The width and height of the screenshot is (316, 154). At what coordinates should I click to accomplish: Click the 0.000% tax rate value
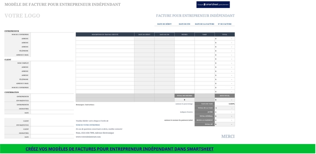[x=232, y=104]
